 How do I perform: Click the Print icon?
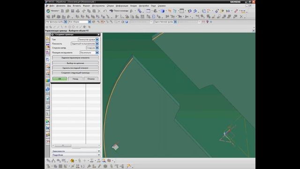click(x=78, y=11)
